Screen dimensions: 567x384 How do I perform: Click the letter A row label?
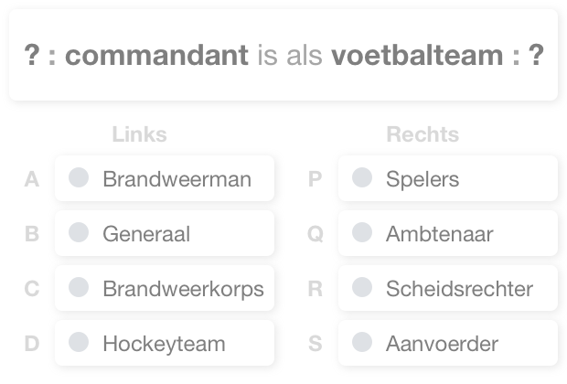pos(32,179)
